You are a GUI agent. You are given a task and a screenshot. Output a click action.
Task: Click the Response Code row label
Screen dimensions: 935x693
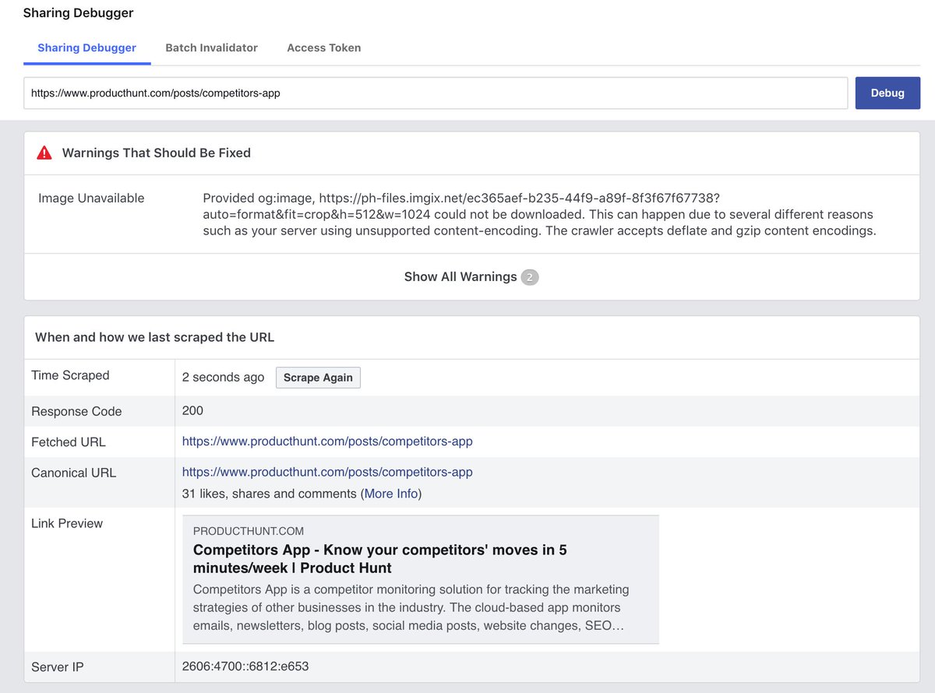[x=76, y=411]
